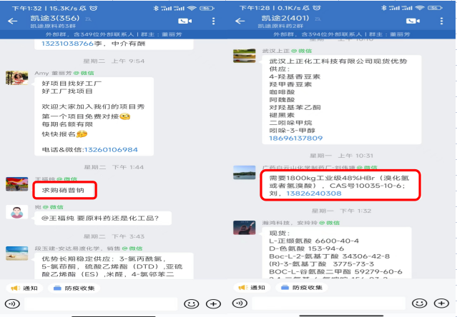Tap phone number 18696137809 link

click(x=296, y=138)
